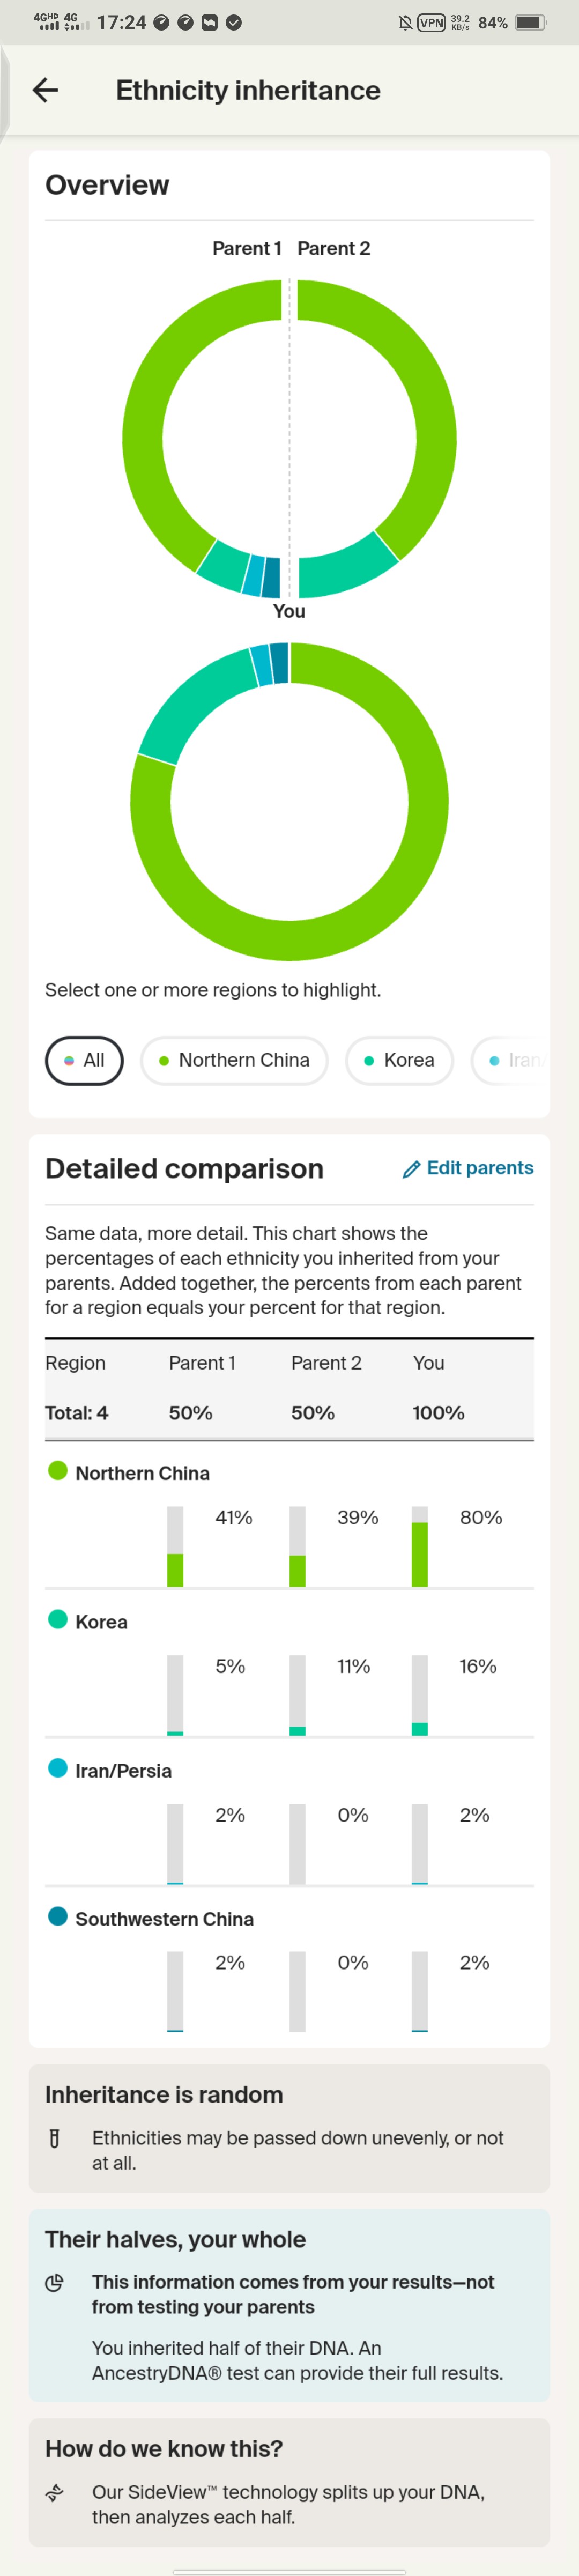Image resolution: width=579 pixels, height=2576 pixels.
Task: Toggle the Northern China highlight chip
Action: coord(234,1060)
